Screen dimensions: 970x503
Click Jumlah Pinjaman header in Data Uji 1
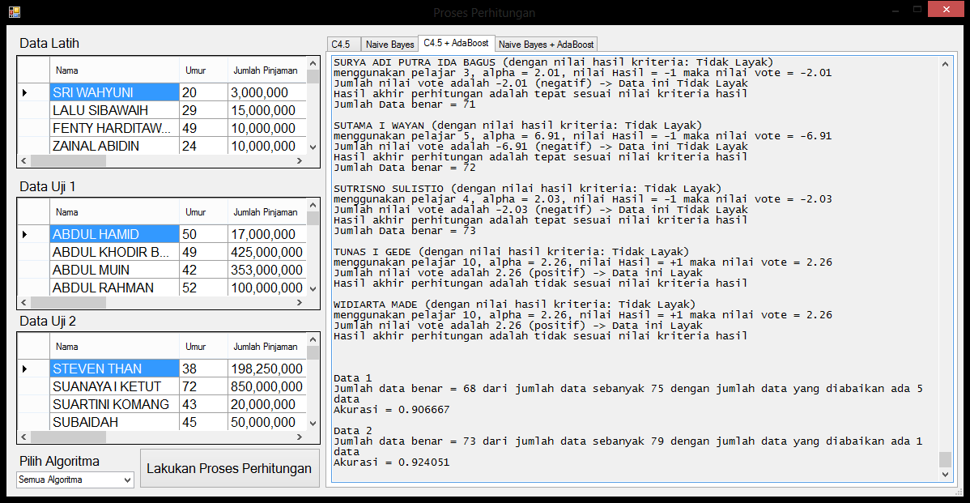click(x=266, y=212)
